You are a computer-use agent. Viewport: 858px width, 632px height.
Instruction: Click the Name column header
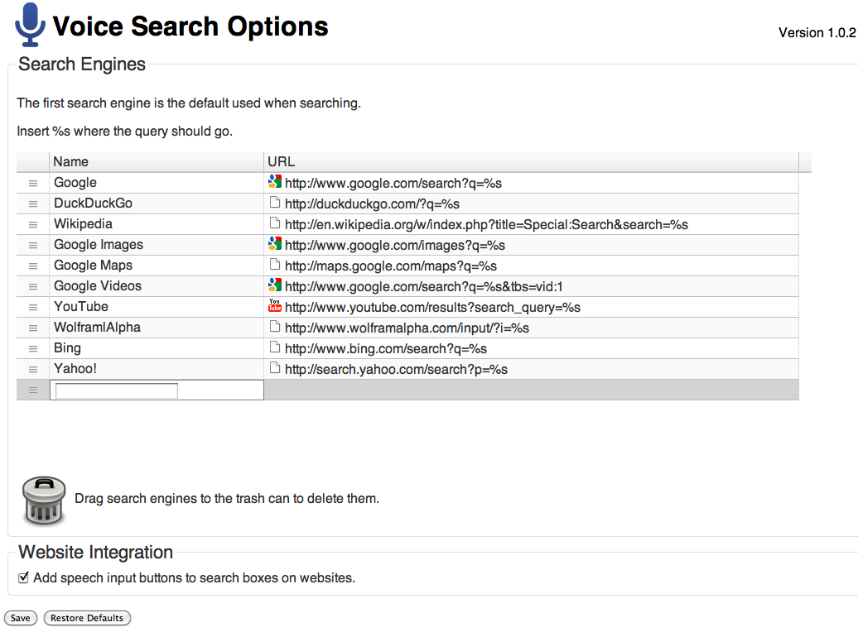[x=71, y=161]
